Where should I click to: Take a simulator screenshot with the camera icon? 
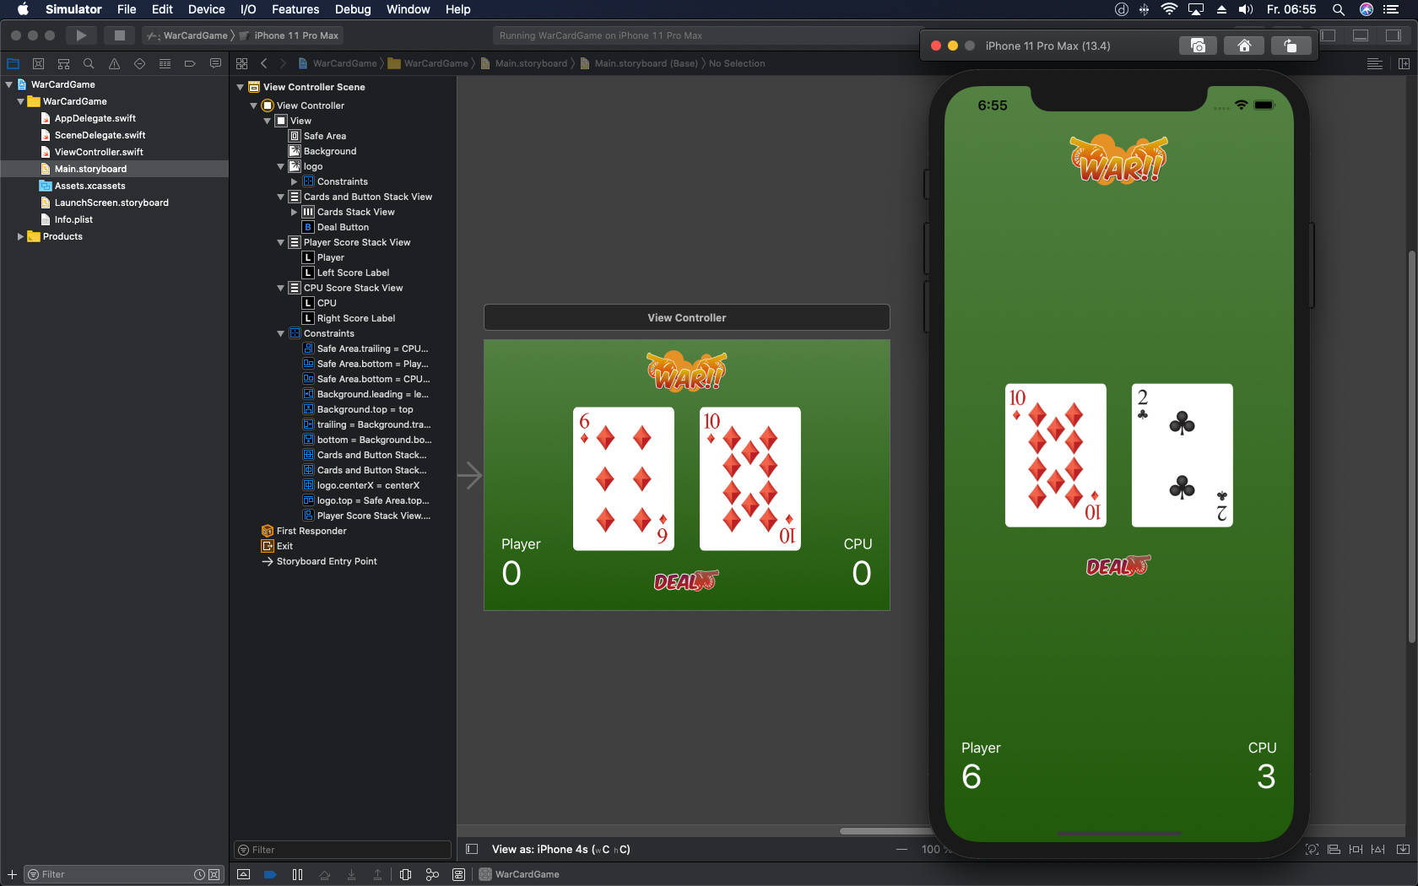(x=1197, y=46)
